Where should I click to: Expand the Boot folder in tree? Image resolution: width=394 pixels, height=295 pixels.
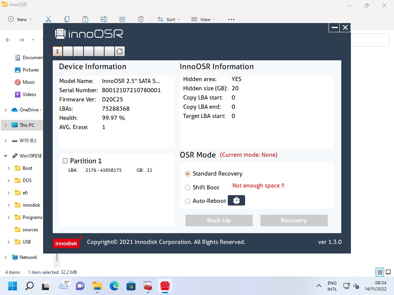pyautogui.click(x=9, y=168)
